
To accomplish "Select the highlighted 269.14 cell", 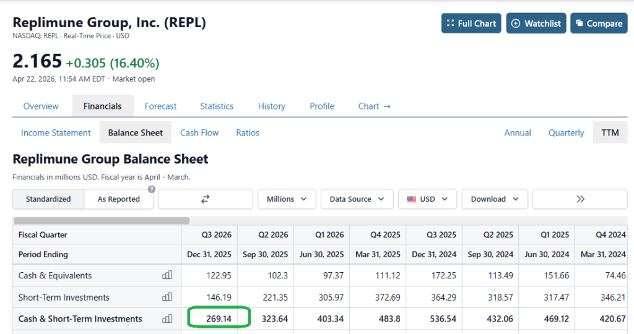I will 219,319.
